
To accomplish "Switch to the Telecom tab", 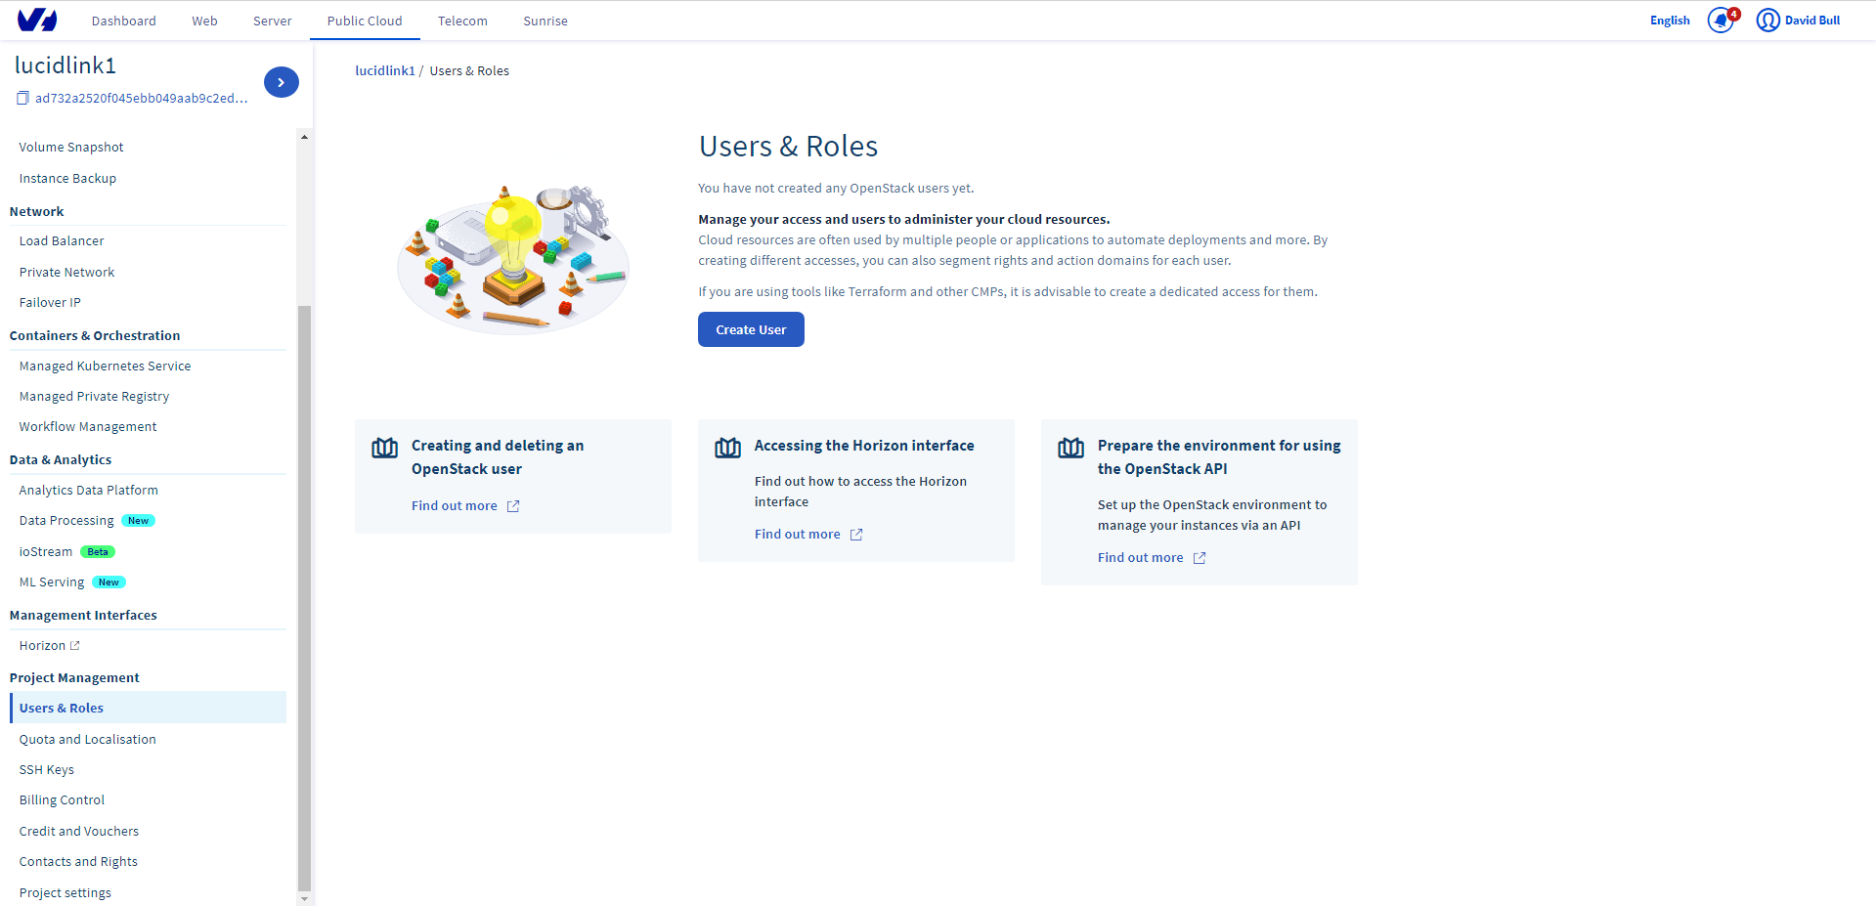I will click(462, 21).
